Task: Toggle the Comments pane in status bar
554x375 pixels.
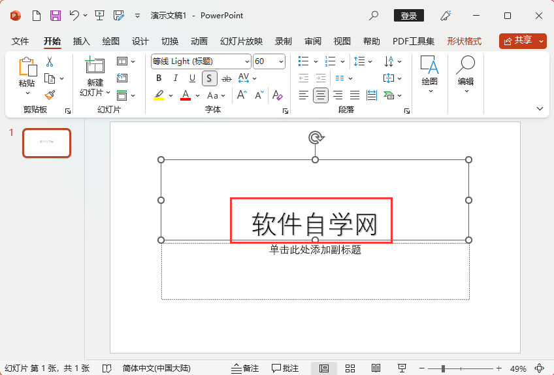Action: [285, 368]
